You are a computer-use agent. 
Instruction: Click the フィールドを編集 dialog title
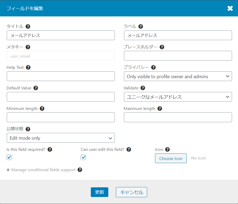[25, 8]
